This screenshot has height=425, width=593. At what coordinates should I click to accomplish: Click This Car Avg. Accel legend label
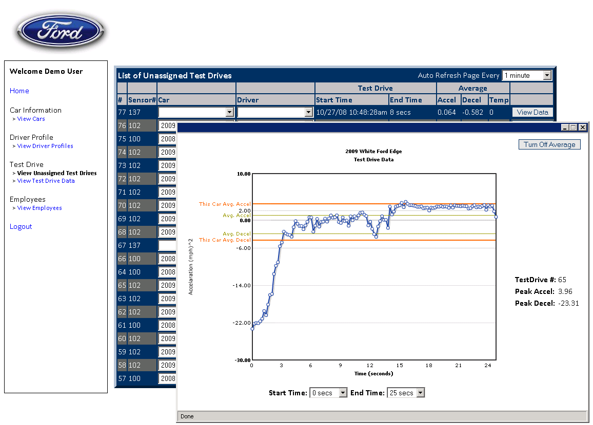[x=225, y=204]
